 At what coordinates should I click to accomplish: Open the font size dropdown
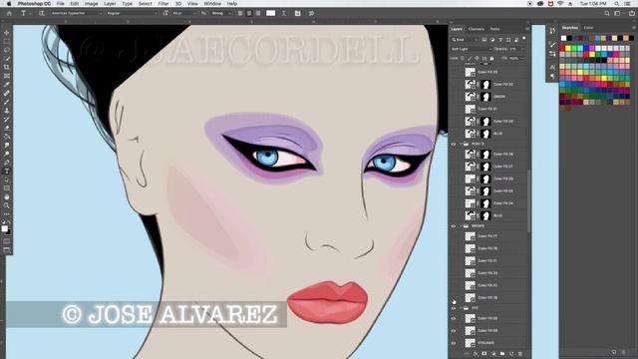point(183,13)
